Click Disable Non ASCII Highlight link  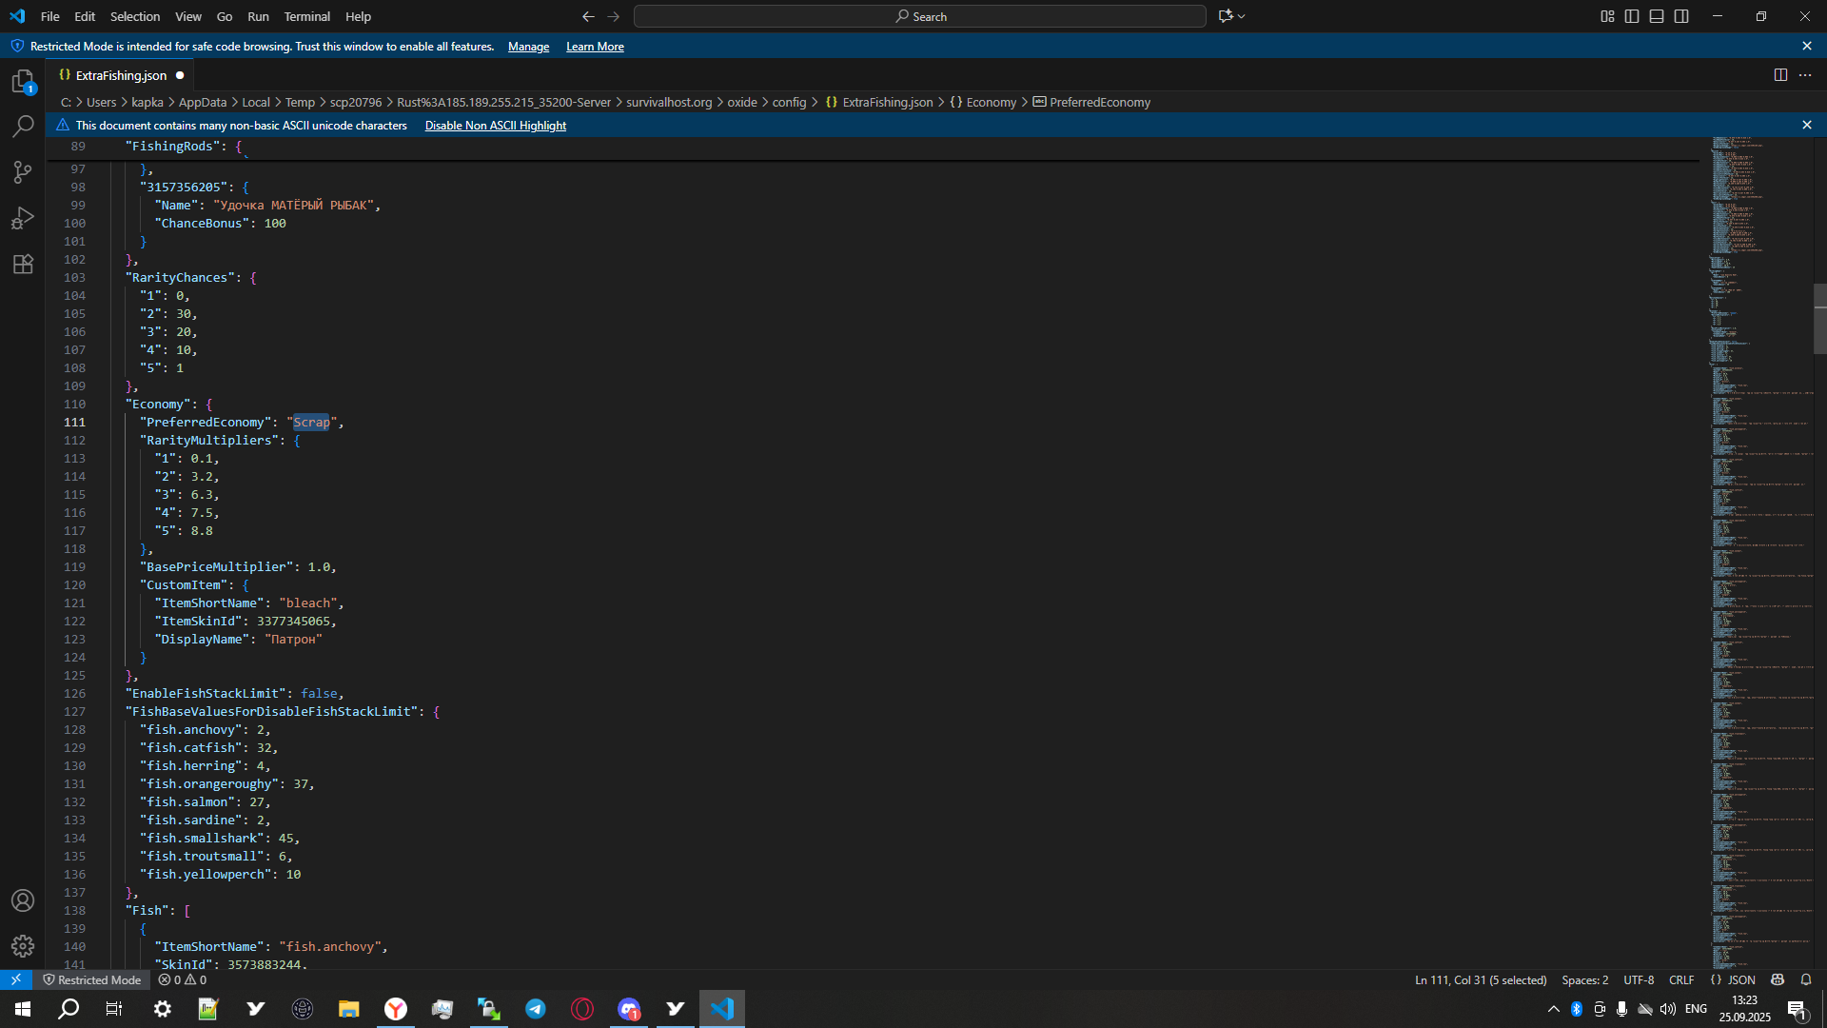click(x=495, y=126)
